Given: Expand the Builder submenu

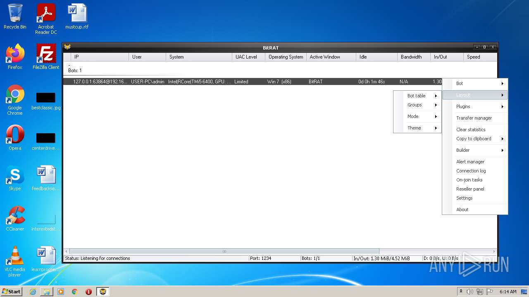Looking at the screenshot, I should (x=475, y=150).
